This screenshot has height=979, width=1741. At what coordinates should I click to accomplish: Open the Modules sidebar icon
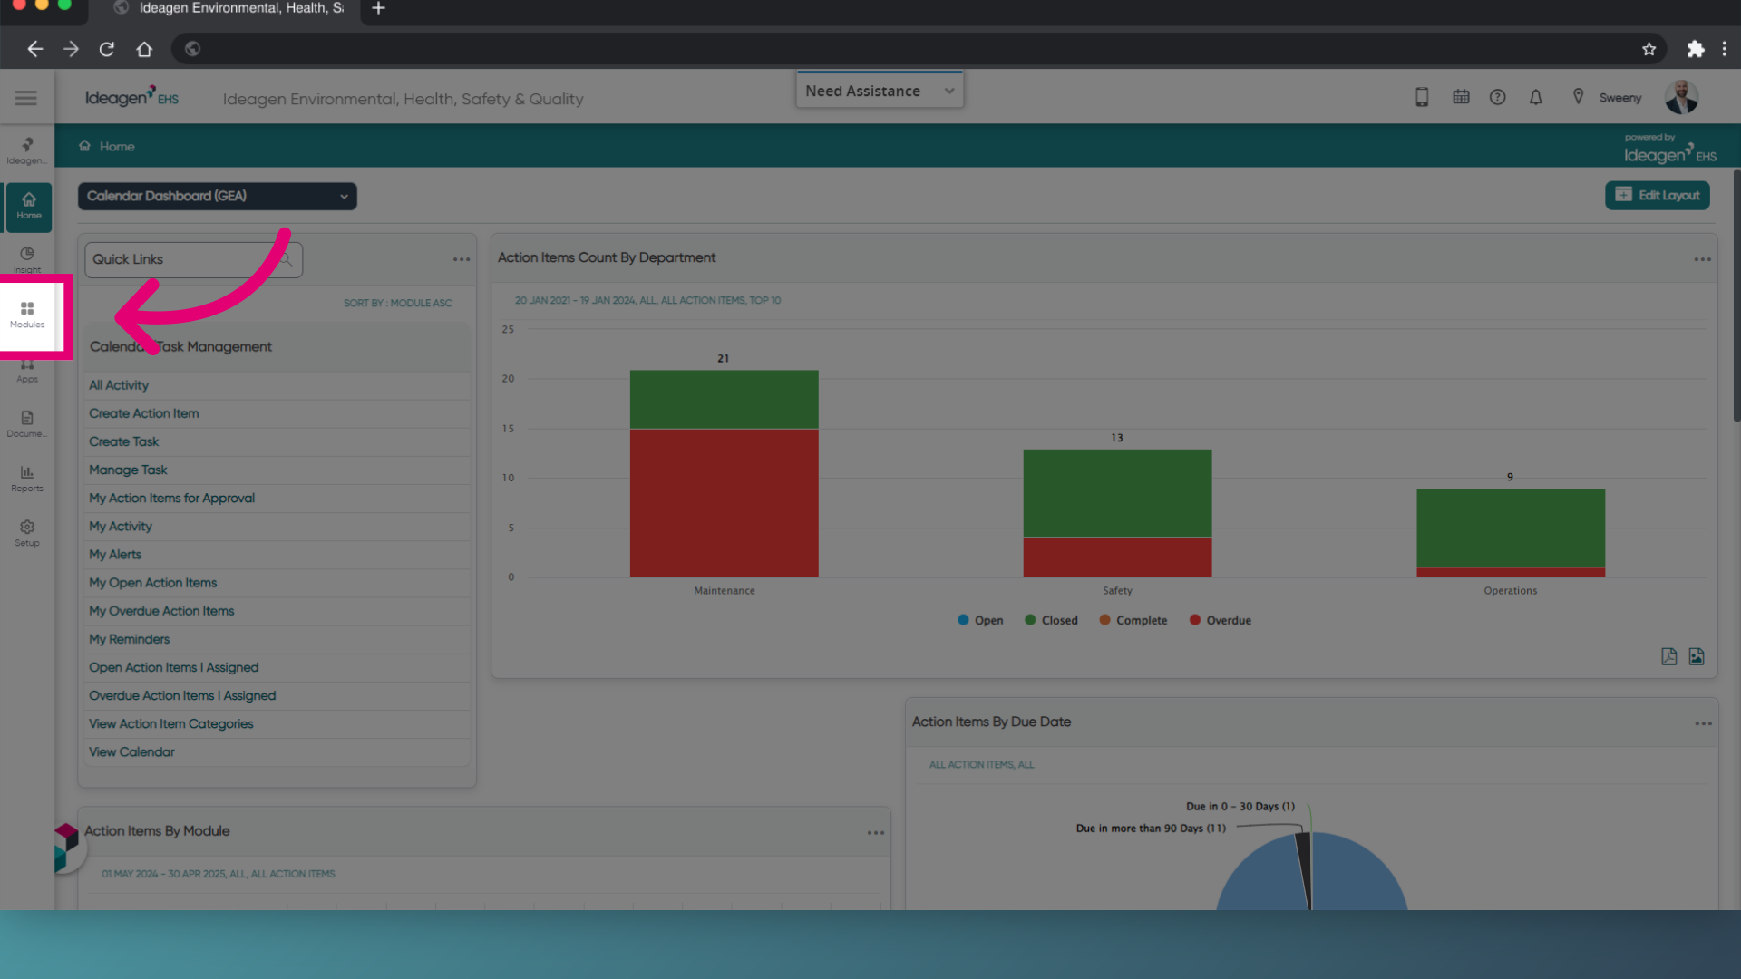tap(27, 315)
